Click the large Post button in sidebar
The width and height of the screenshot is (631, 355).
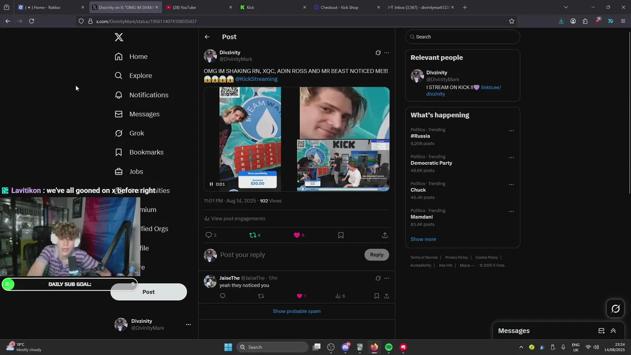click(148, 292)
